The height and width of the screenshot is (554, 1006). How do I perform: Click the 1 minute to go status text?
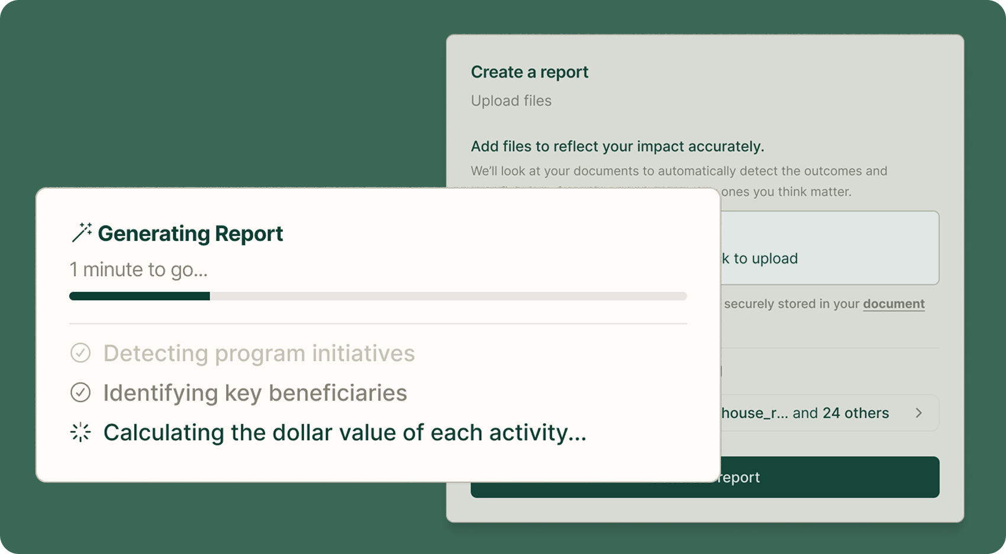[x=139, y=269]
